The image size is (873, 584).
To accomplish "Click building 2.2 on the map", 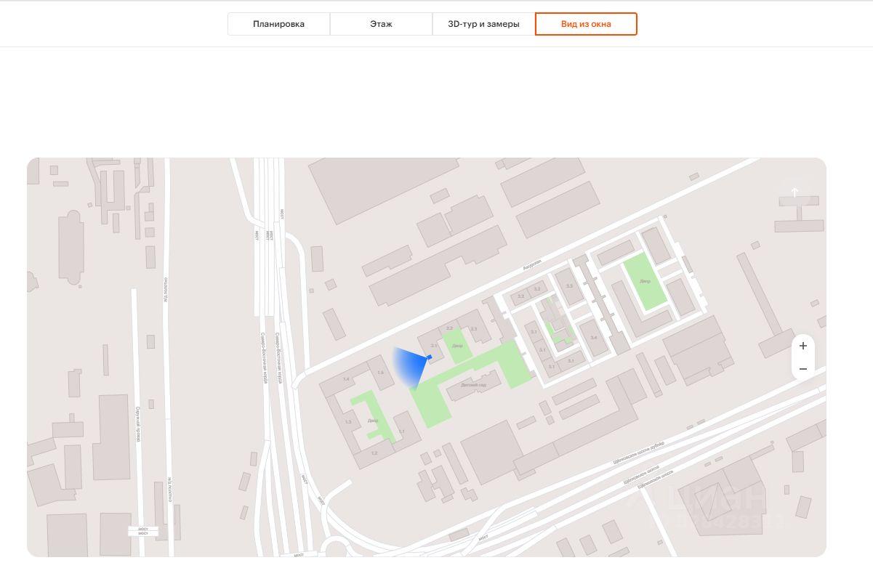I will (x=449, y=328).
